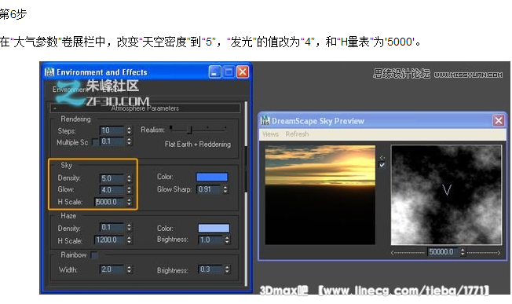Minimize the Environment and Effects window

[215, 71]
